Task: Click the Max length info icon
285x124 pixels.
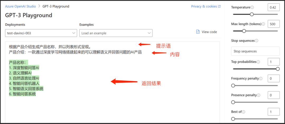Action: pyautogui.click(x=263, y=24)
